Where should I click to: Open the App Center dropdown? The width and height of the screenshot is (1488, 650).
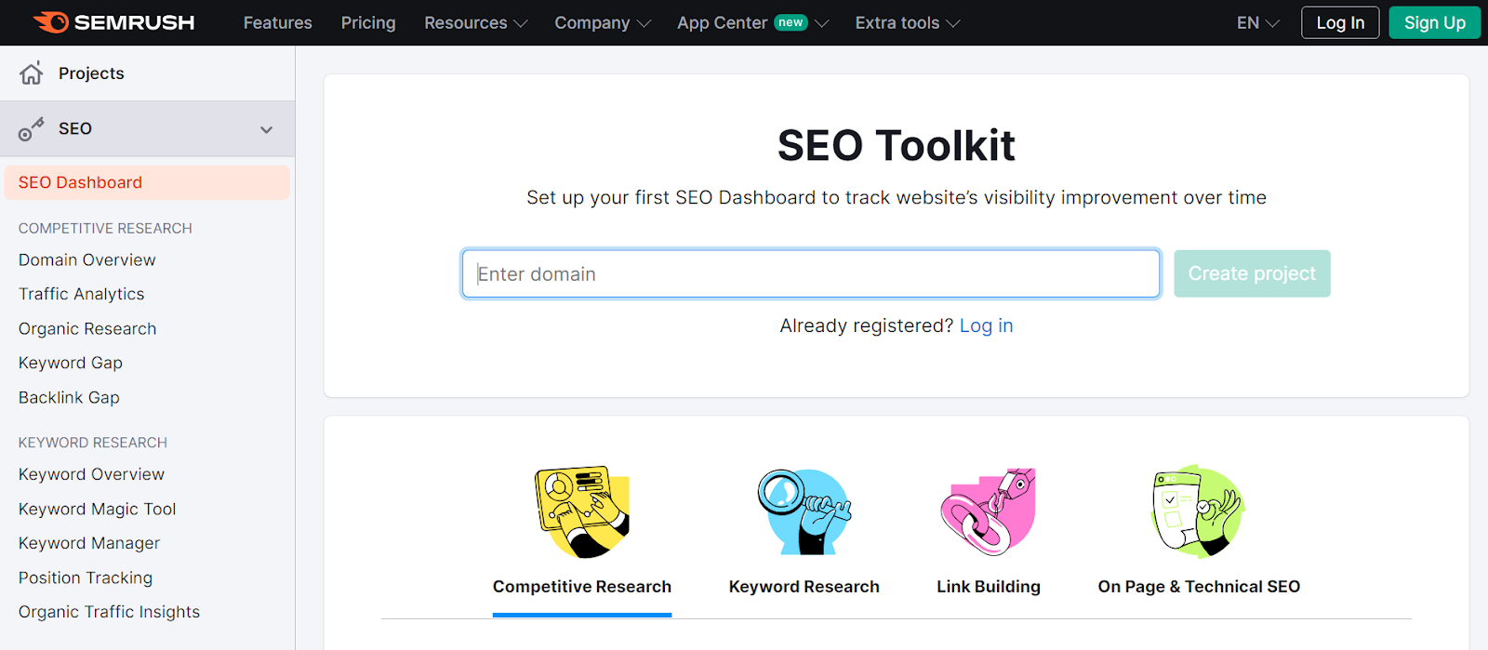752,22
